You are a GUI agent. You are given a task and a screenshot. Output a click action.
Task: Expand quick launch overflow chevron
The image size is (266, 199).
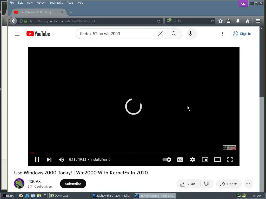45,195
